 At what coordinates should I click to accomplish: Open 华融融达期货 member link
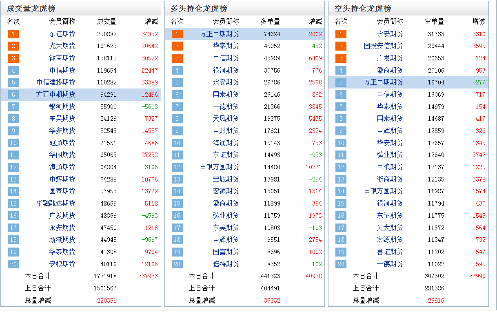pyautogui.click(x=56, y=204)
